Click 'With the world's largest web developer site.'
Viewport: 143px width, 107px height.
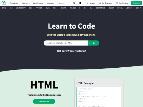(x=71, y=35)
